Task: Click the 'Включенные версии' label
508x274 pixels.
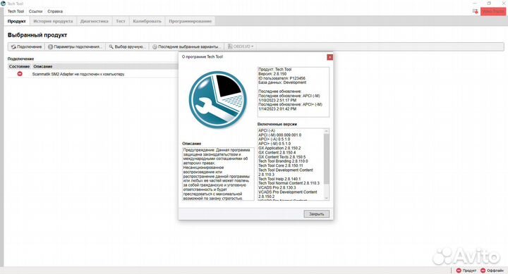Action: (277, 124)
